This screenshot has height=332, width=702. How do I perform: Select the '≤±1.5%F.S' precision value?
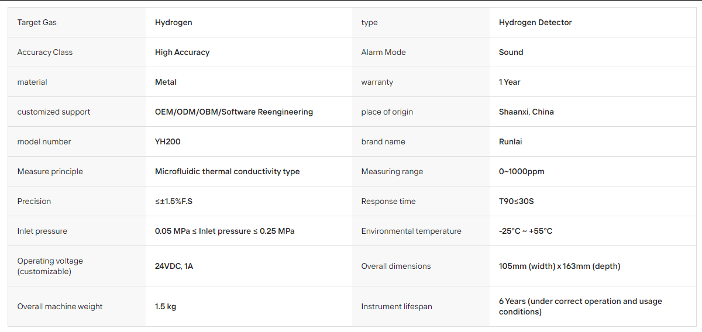tap(174, 202)
